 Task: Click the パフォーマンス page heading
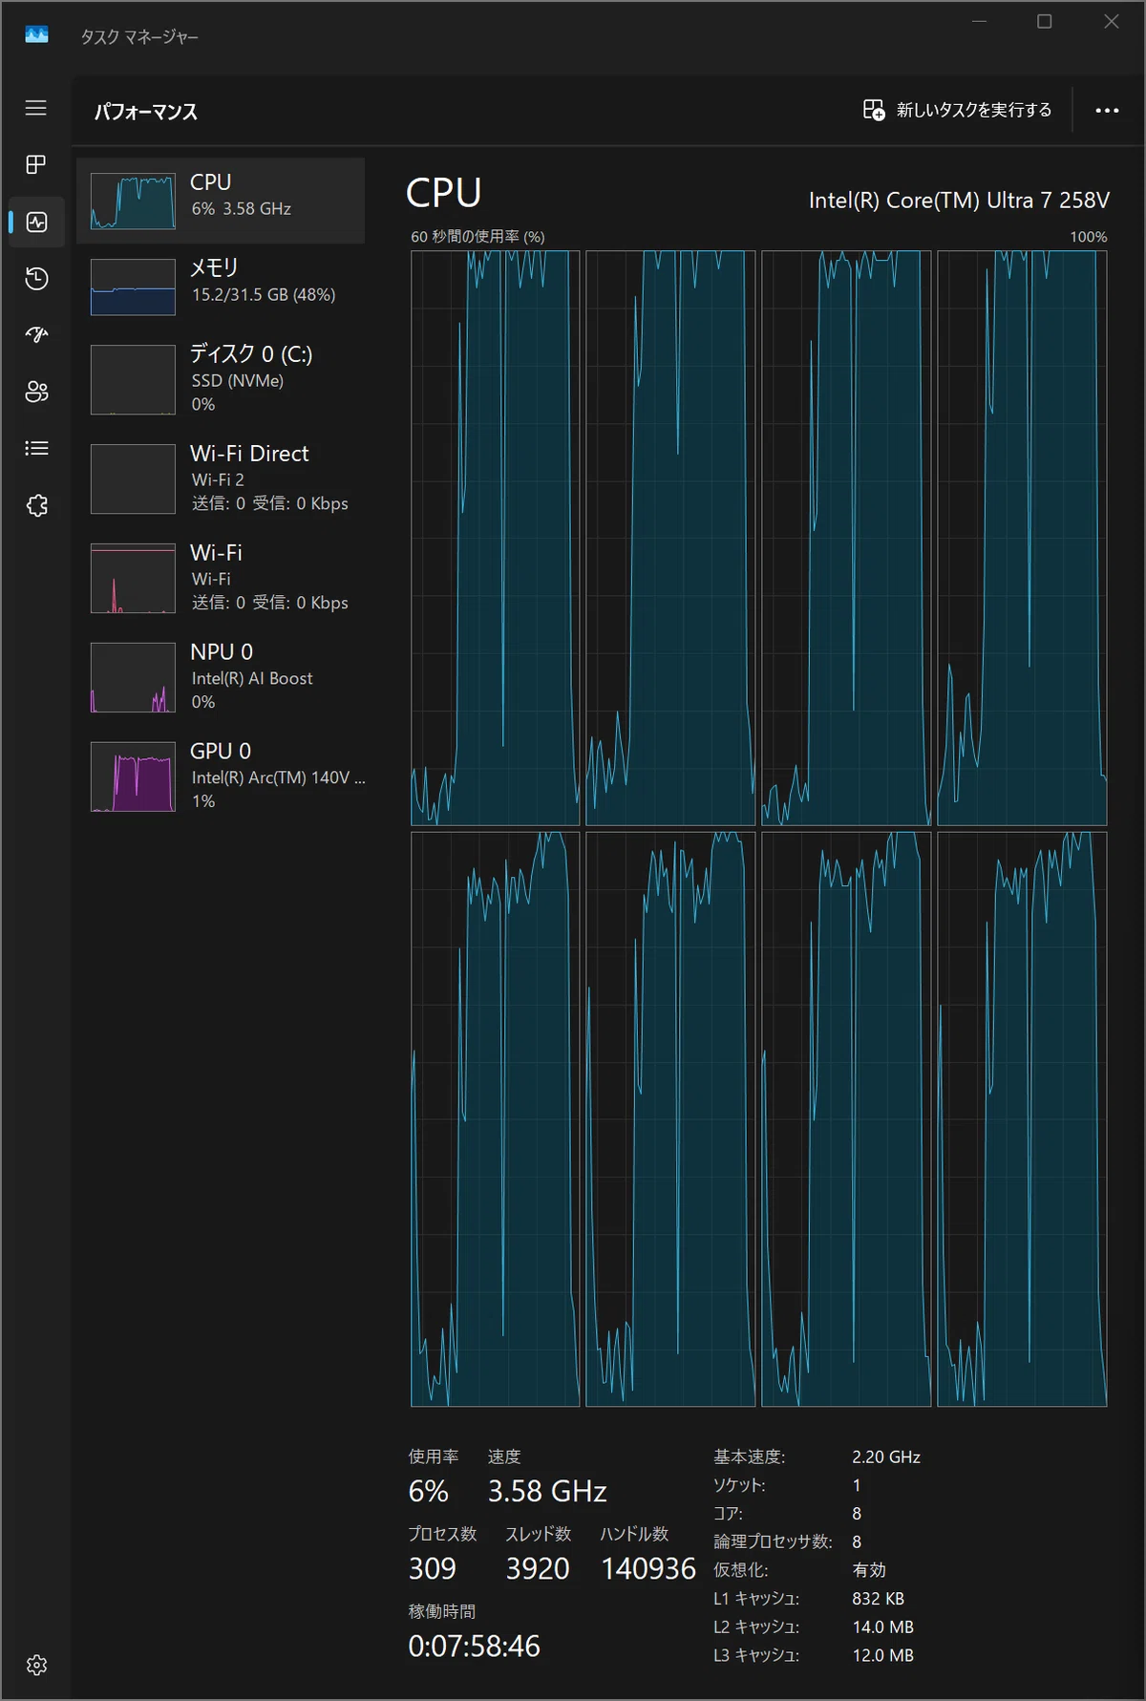click(x=145, y=111)
